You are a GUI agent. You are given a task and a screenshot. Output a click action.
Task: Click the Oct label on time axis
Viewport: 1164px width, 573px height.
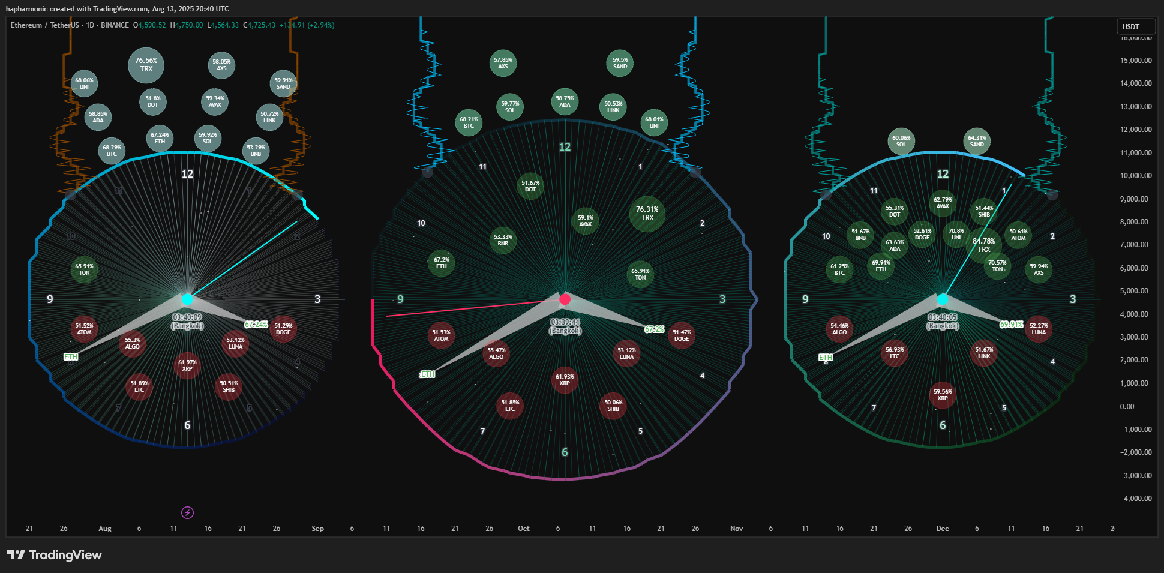523,529
